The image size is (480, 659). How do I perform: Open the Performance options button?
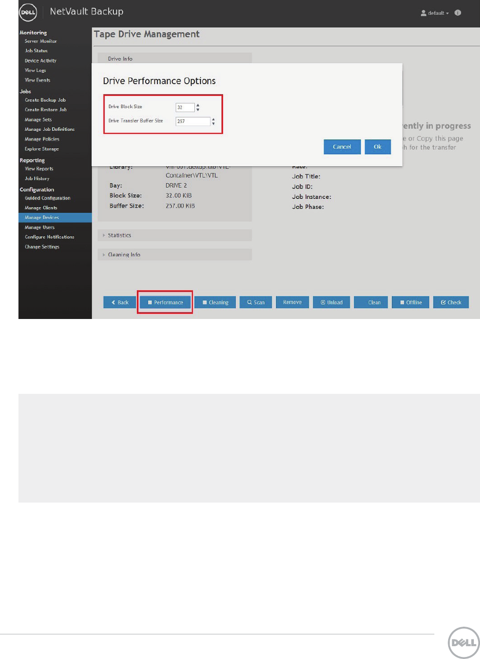tap(165, 303)
